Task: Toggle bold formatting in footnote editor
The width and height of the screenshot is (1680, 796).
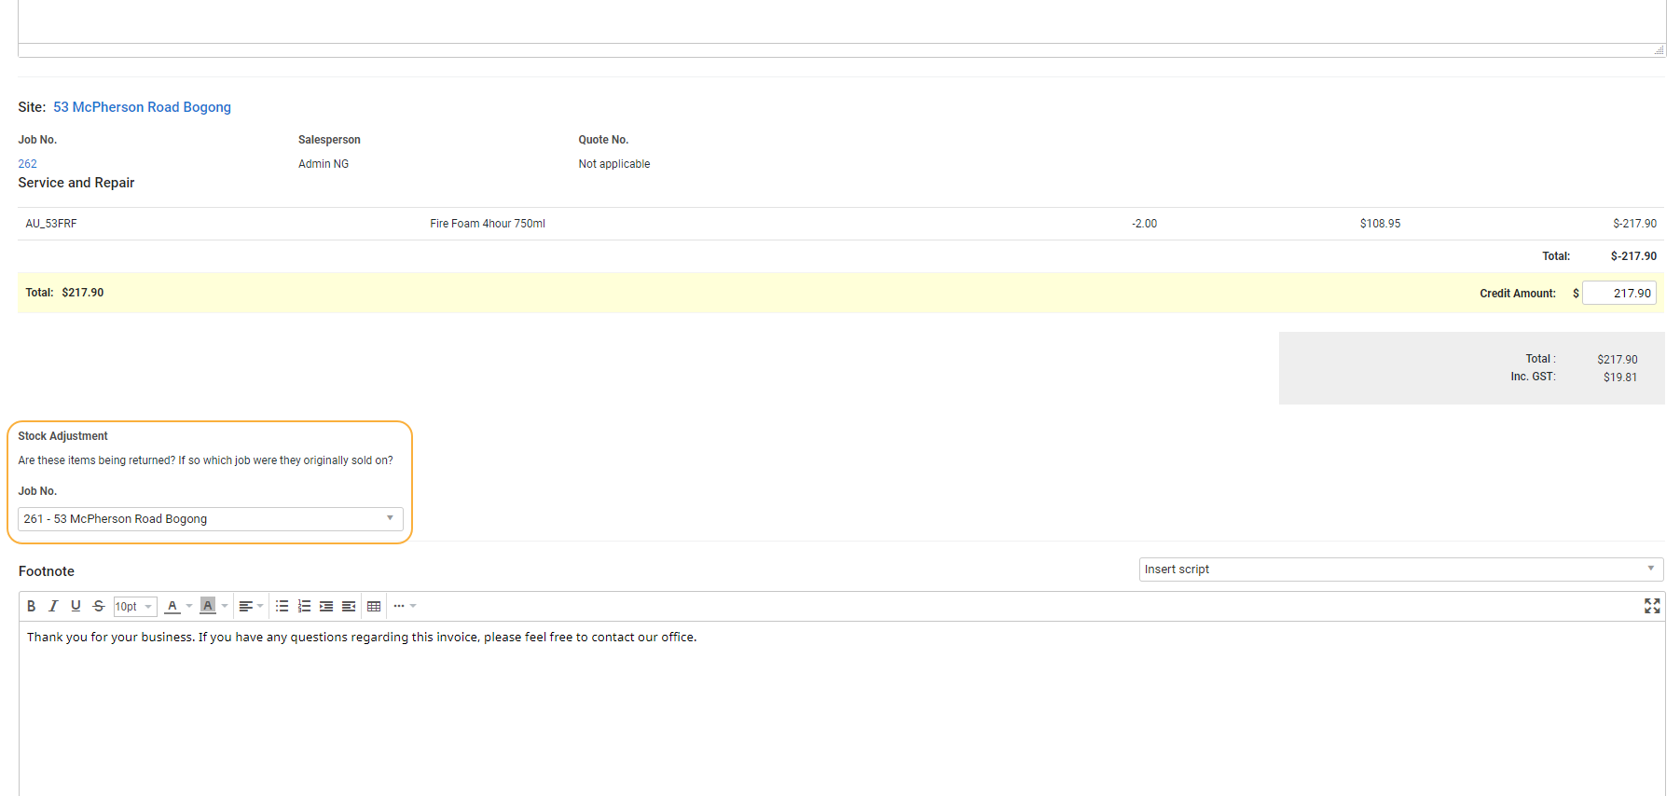Action: [31, 606]
